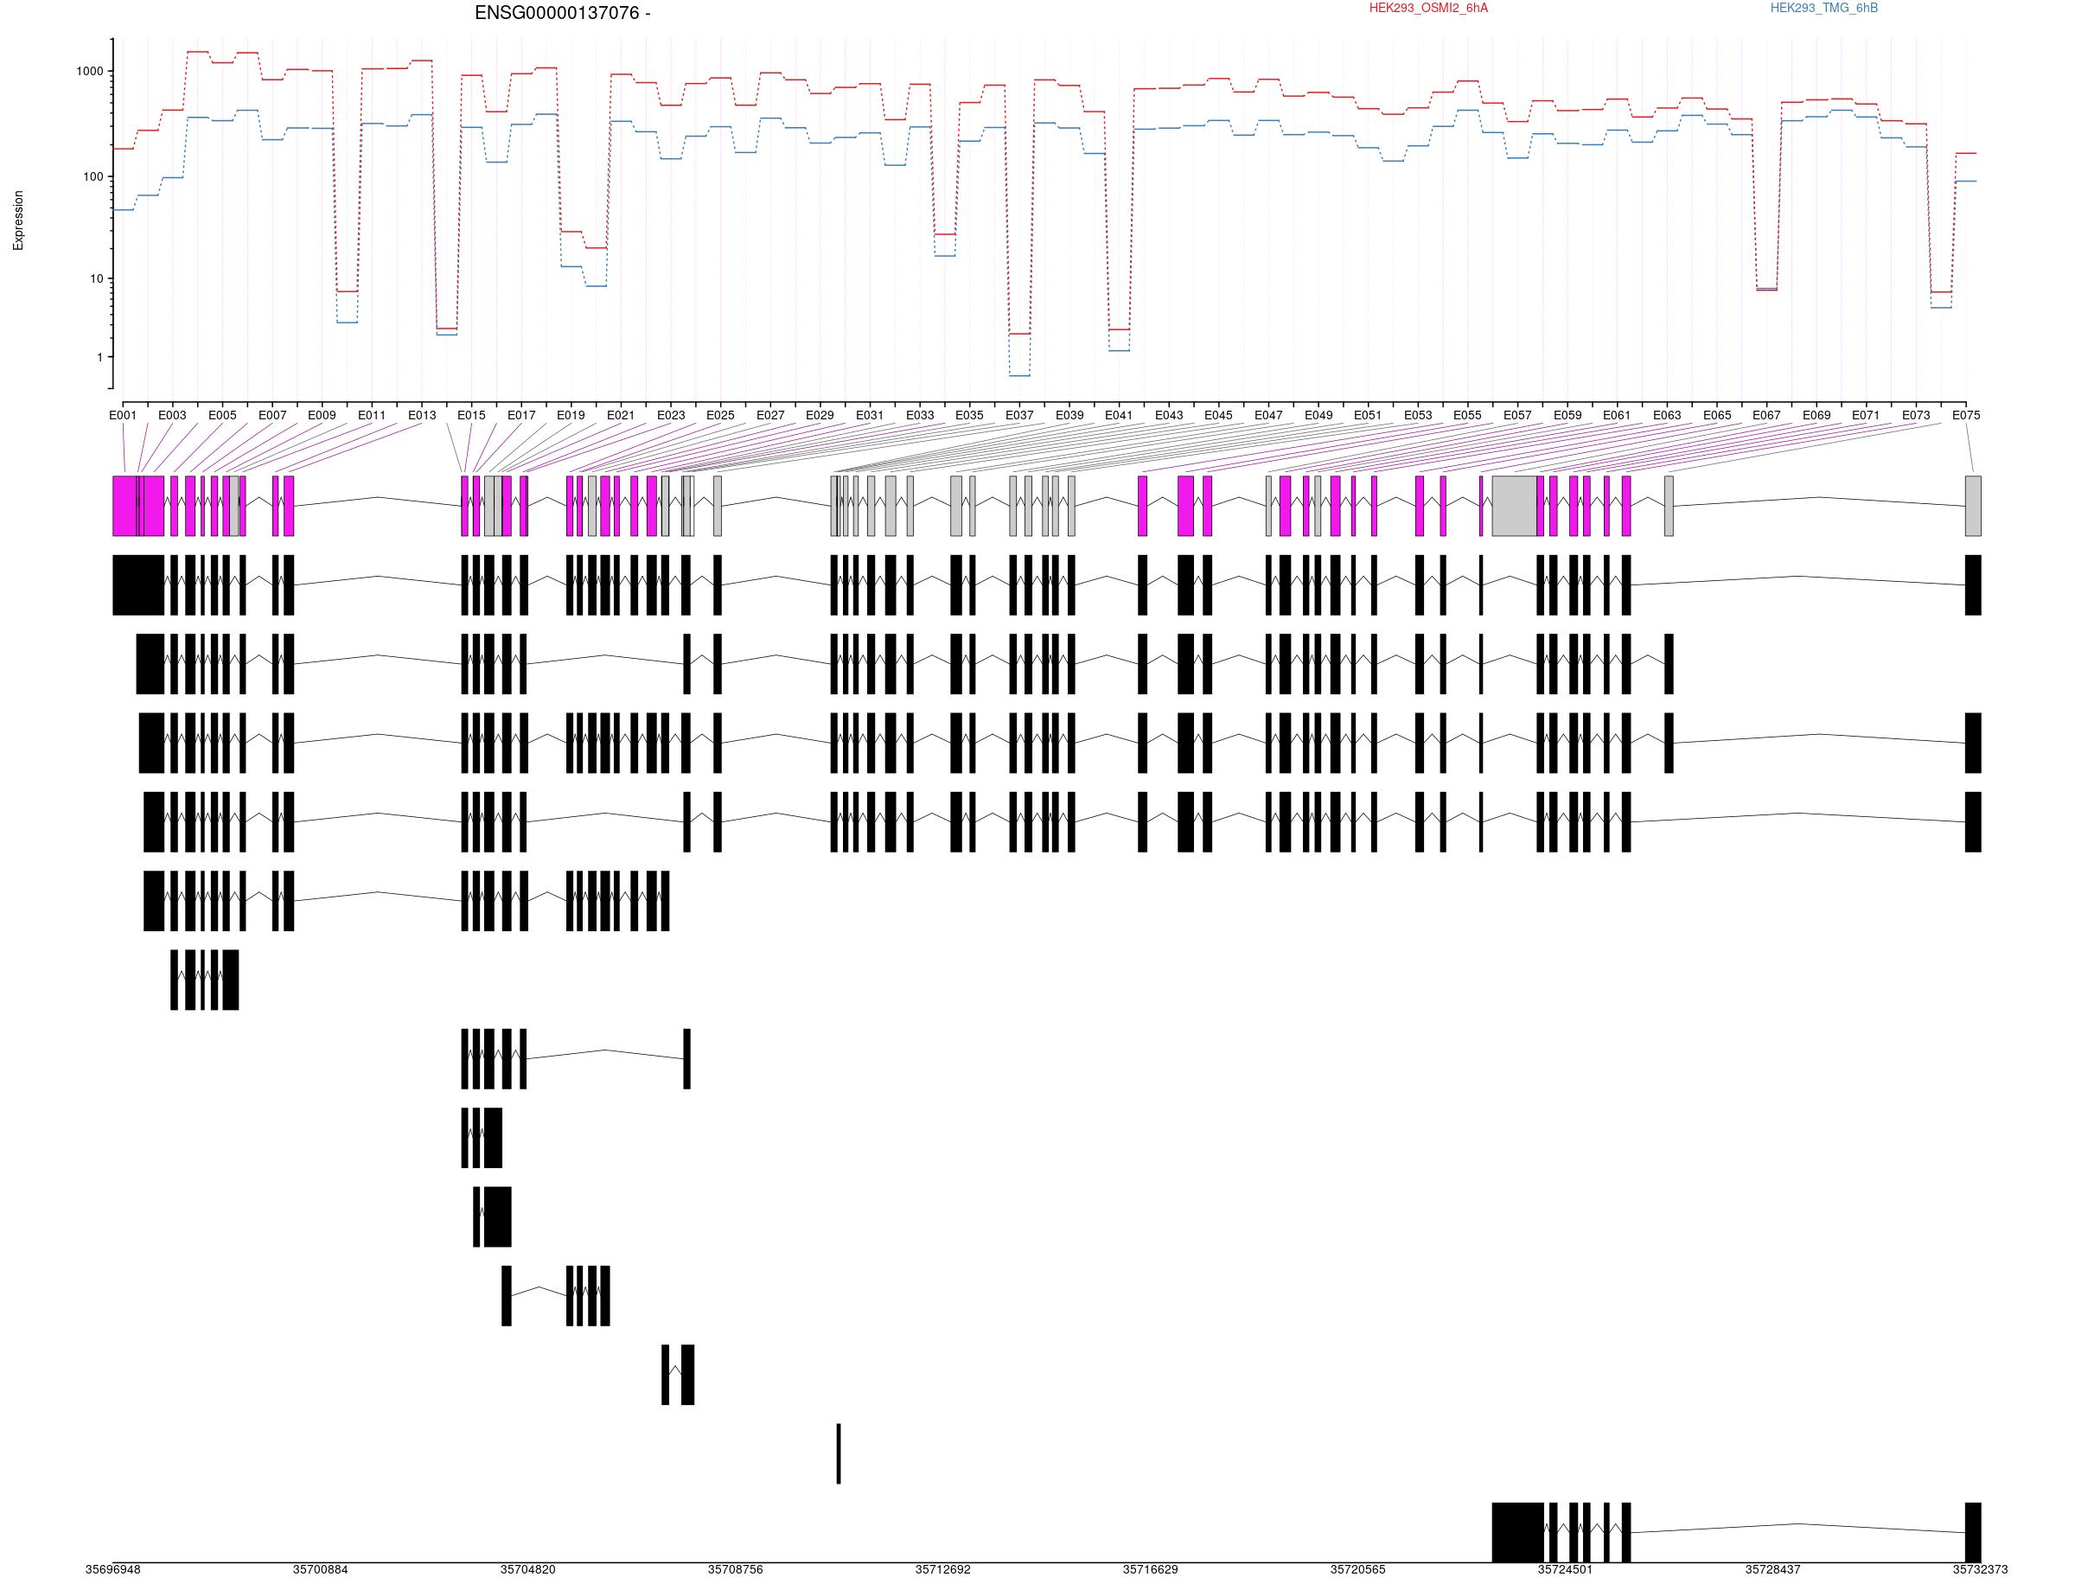Image resolution: width=2075 pixels, height=1590 pixels.
Task: Click exon bin label E001
Action: point(123,416)
